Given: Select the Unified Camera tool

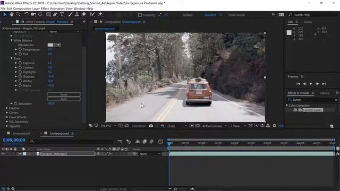Looking at the screenshot, I should [x=33, y=14].
